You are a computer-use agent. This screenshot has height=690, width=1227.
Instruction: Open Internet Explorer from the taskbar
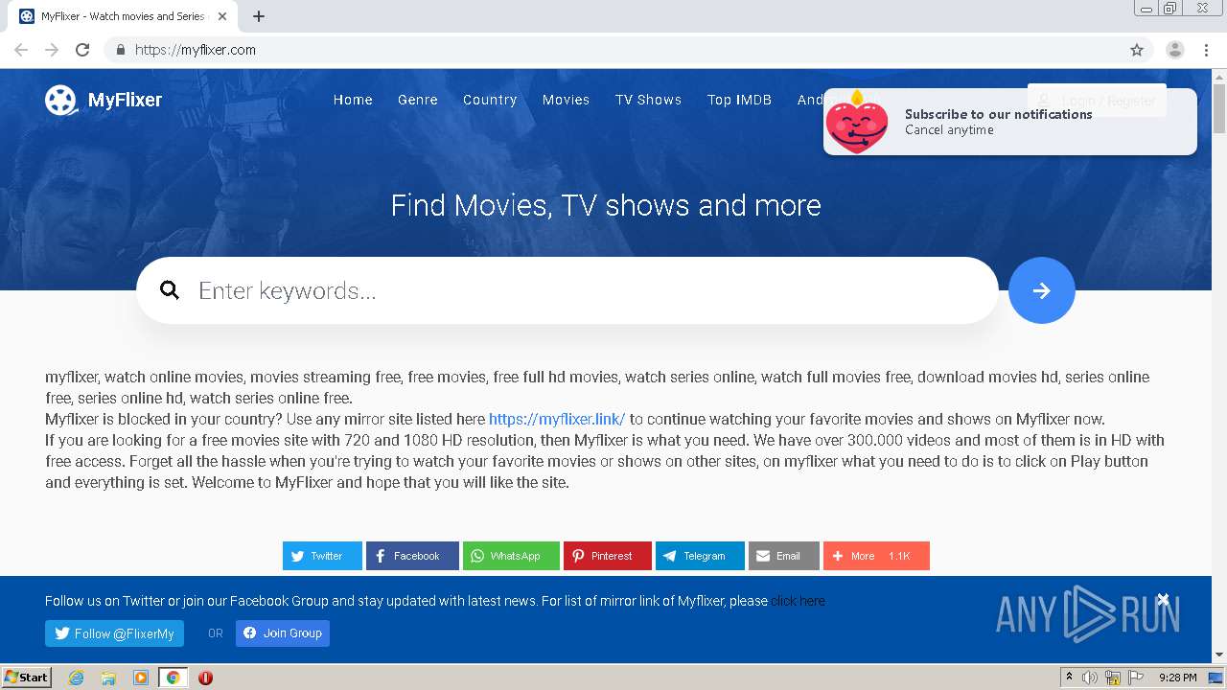tap(76, 678)
